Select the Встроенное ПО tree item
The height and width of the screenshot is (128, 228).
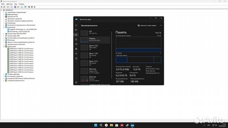click(12, 16)
